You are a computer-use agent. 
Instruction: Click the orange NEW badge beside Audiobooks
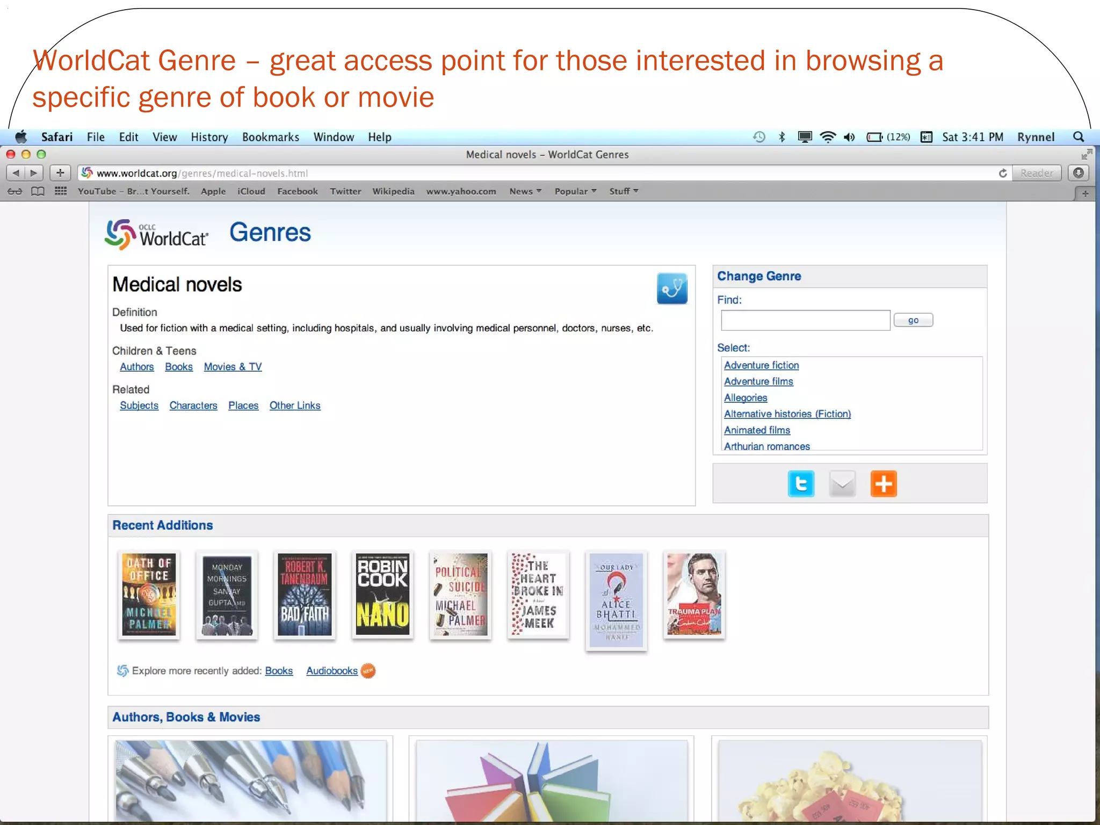[x=368, y=671]
